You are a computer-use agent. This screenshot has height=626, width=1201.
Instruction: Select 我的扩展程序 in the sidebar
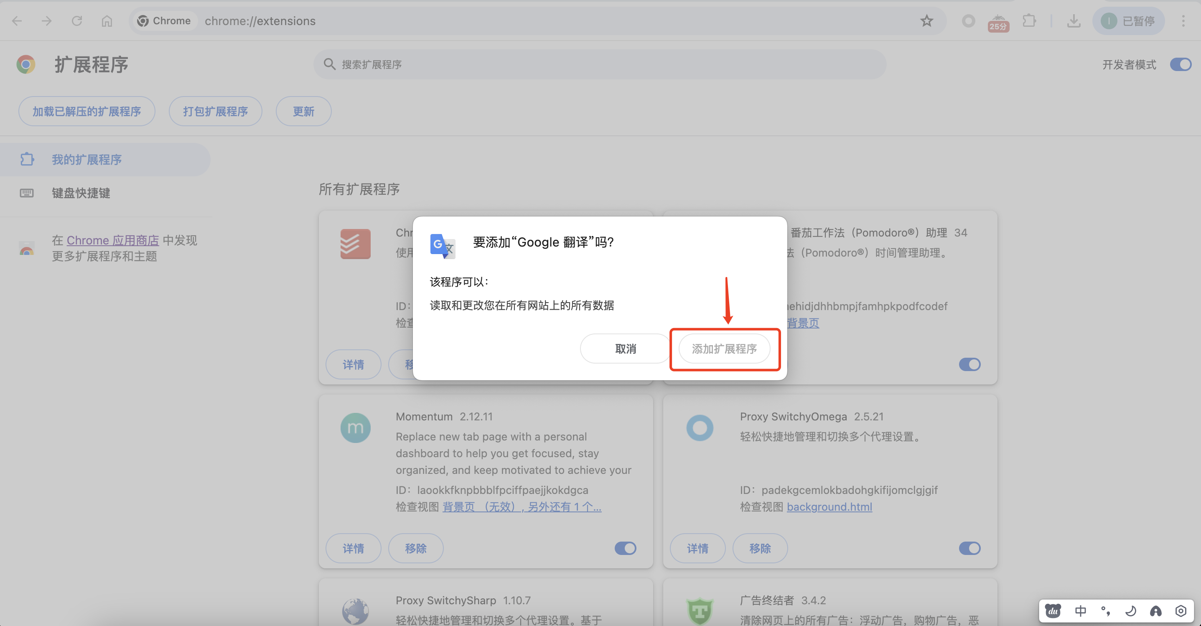(105, 159)
